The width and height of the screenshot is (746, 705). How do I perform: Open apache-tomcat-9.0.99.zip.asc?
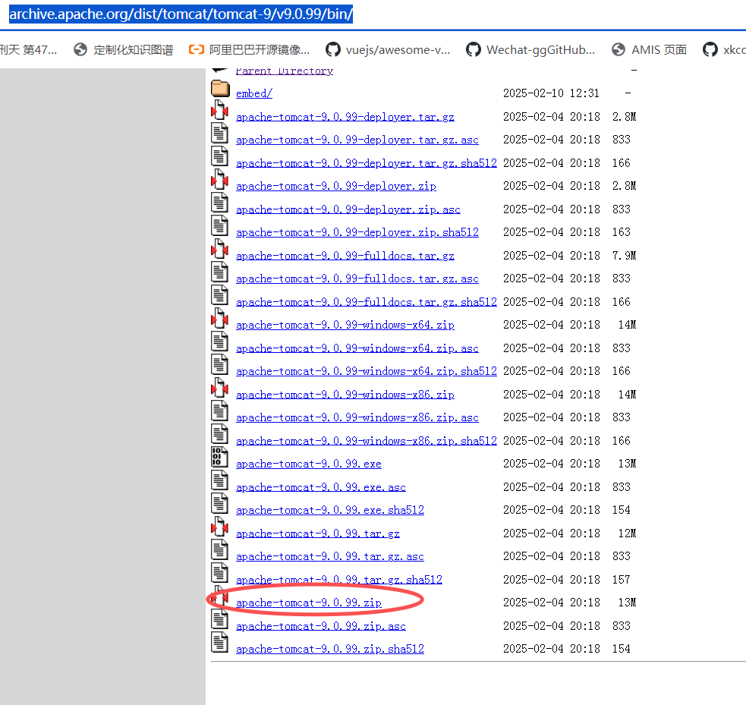pyautogui.click(x=321, y=626)
